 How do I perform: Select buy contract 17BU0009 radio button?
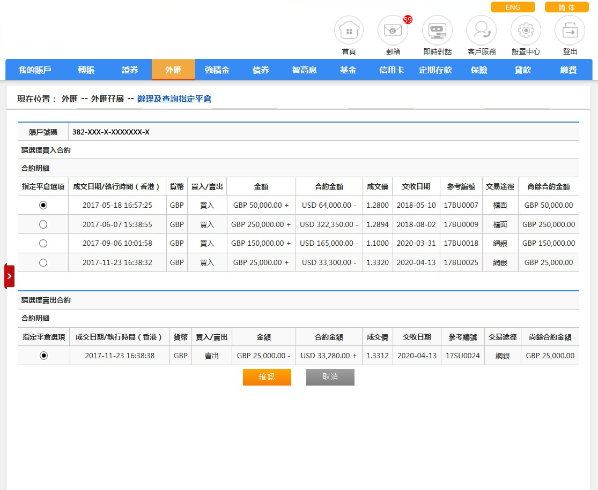click(43, 224)
